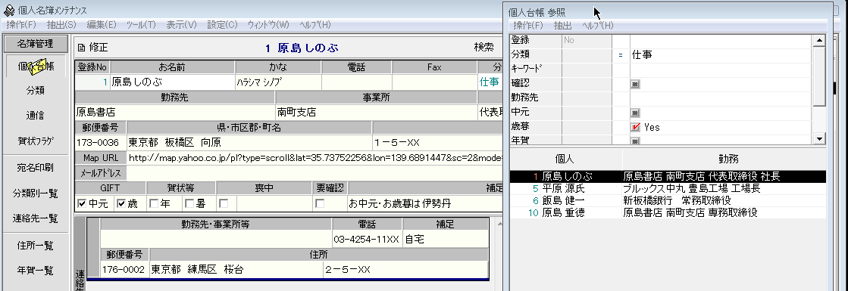Open the 設定(C) menu
Screen dimensions: 848x291
222,25
